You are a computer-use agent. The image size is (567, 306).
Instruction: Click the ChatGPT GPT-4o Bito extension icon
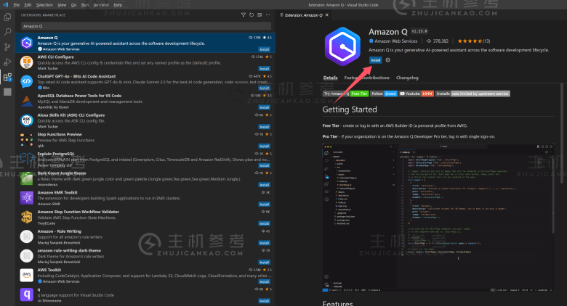(27, 82)
